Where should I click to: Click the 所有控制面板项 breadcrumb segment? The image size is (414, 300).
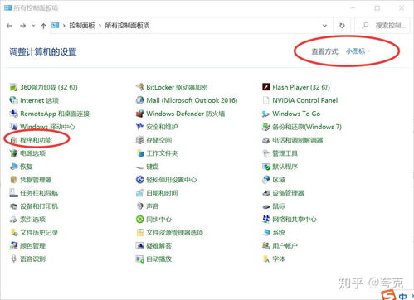(x=127, y=26)
